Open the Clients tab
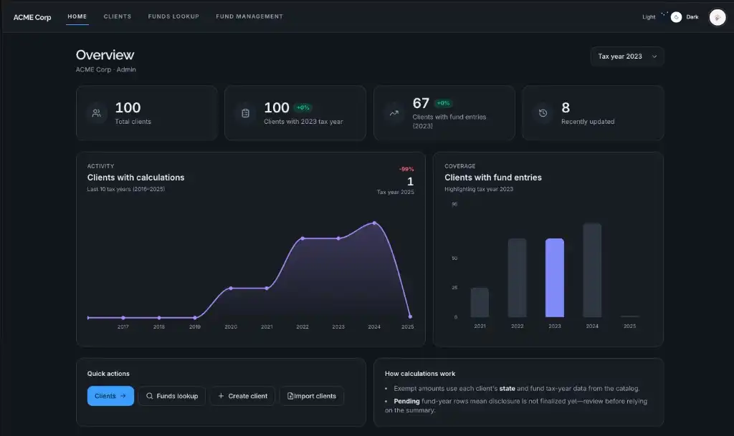The width and height of the screenshot is (734, 436). 118,16
